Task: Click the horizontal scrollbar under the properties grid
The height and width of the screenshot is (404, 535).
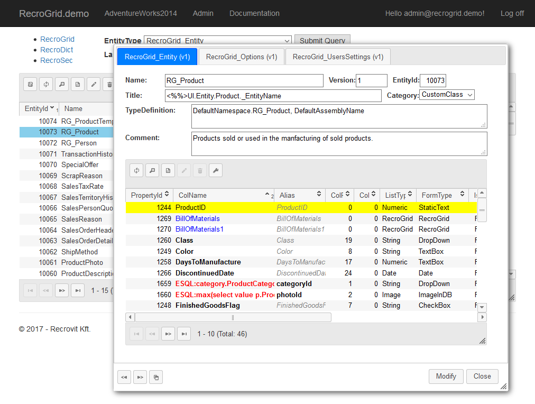Action: (233, 317)
